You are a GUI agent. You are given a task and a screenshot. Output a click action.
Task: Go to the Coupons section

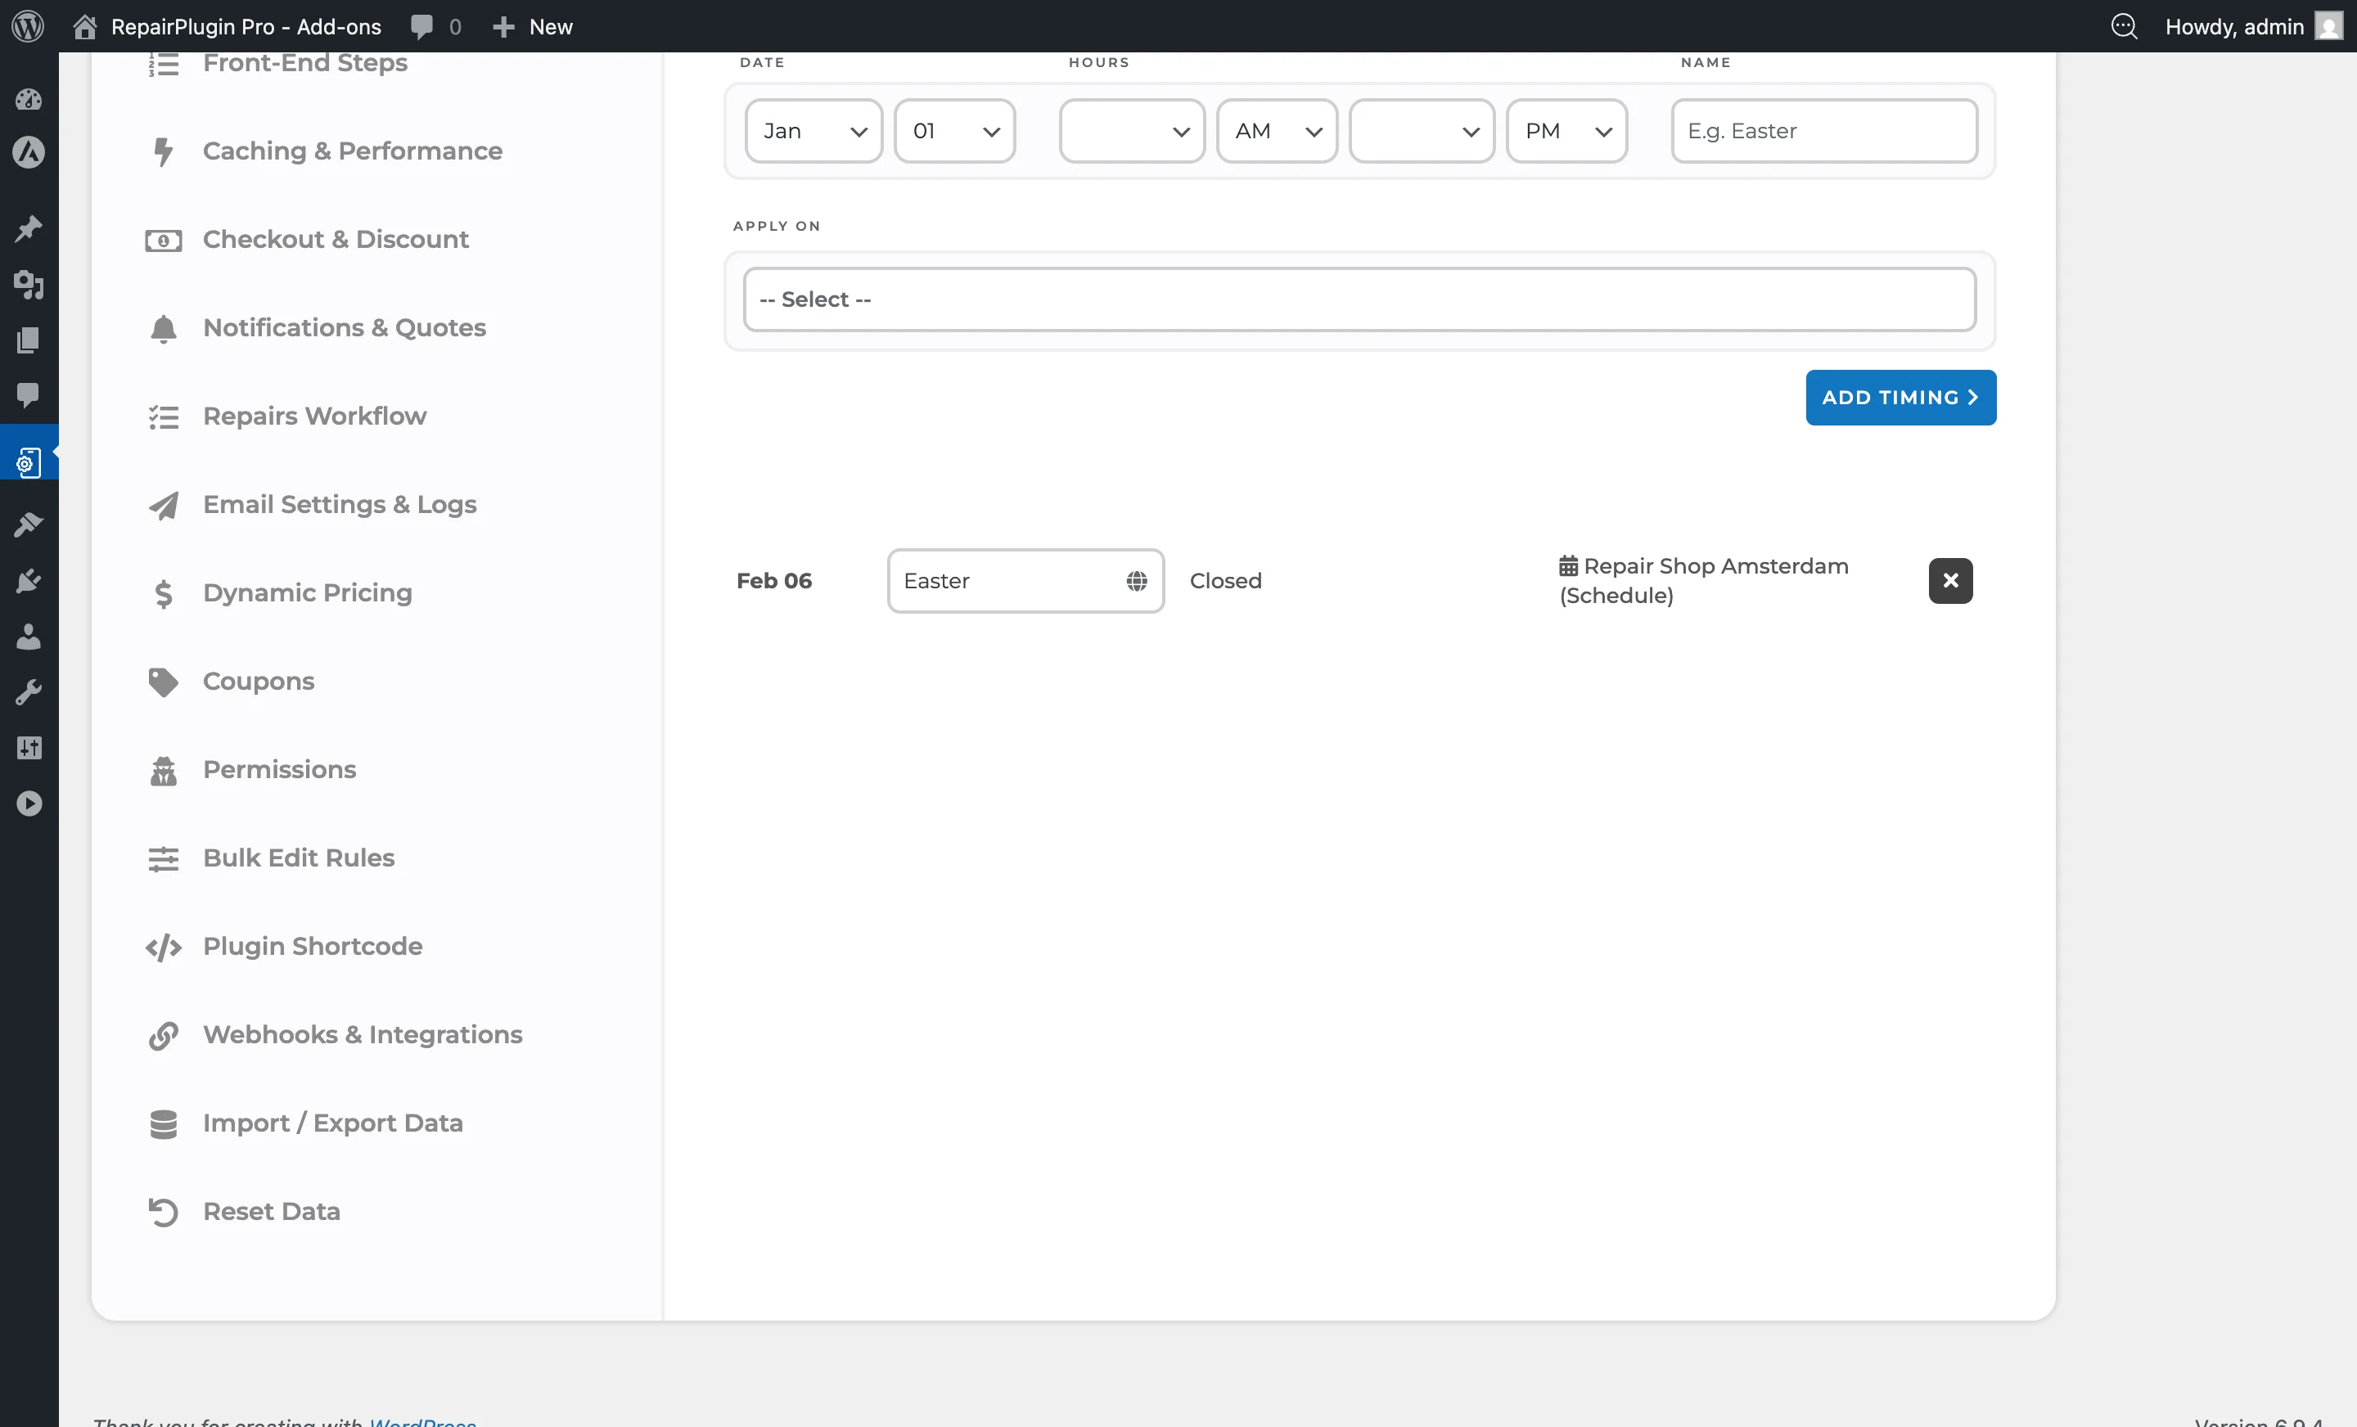(x=259, y=681)
